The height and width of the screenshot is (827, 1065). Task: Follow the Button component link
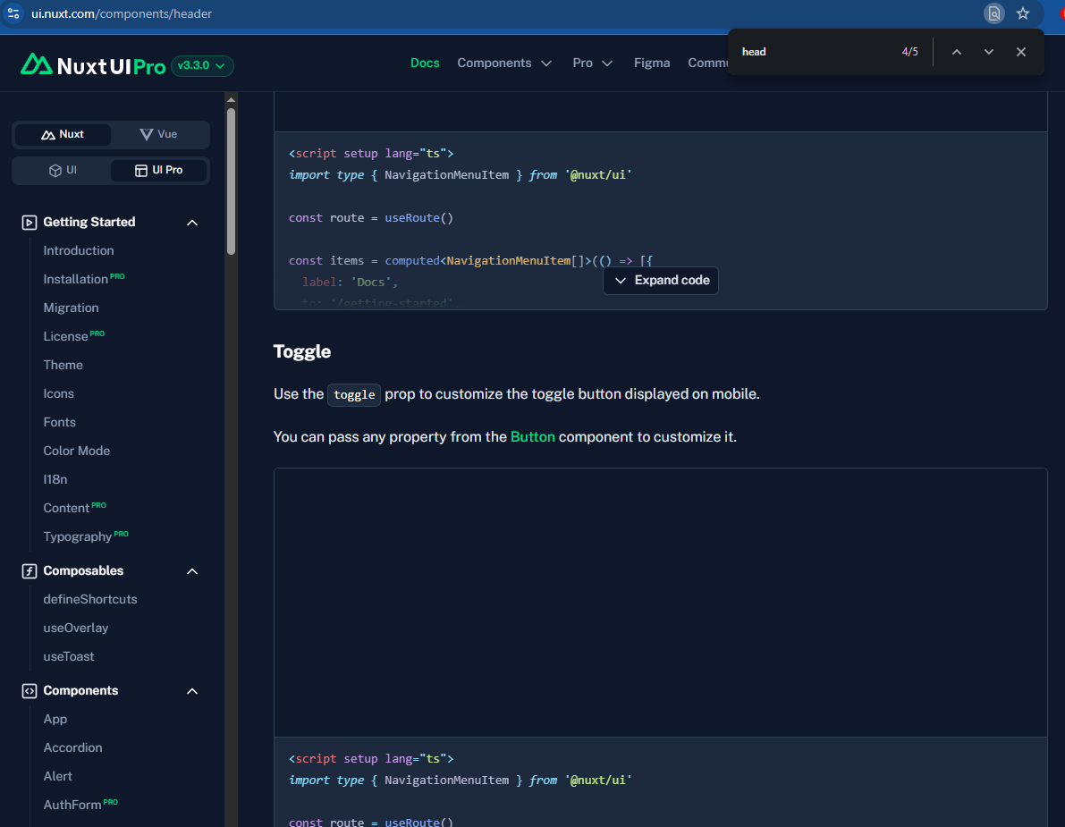click(533, 436)
